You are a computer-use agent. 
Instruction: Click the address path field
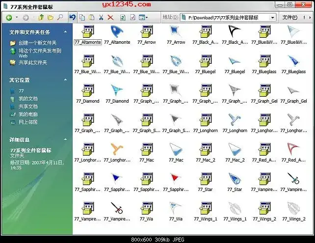pos(228,18)
